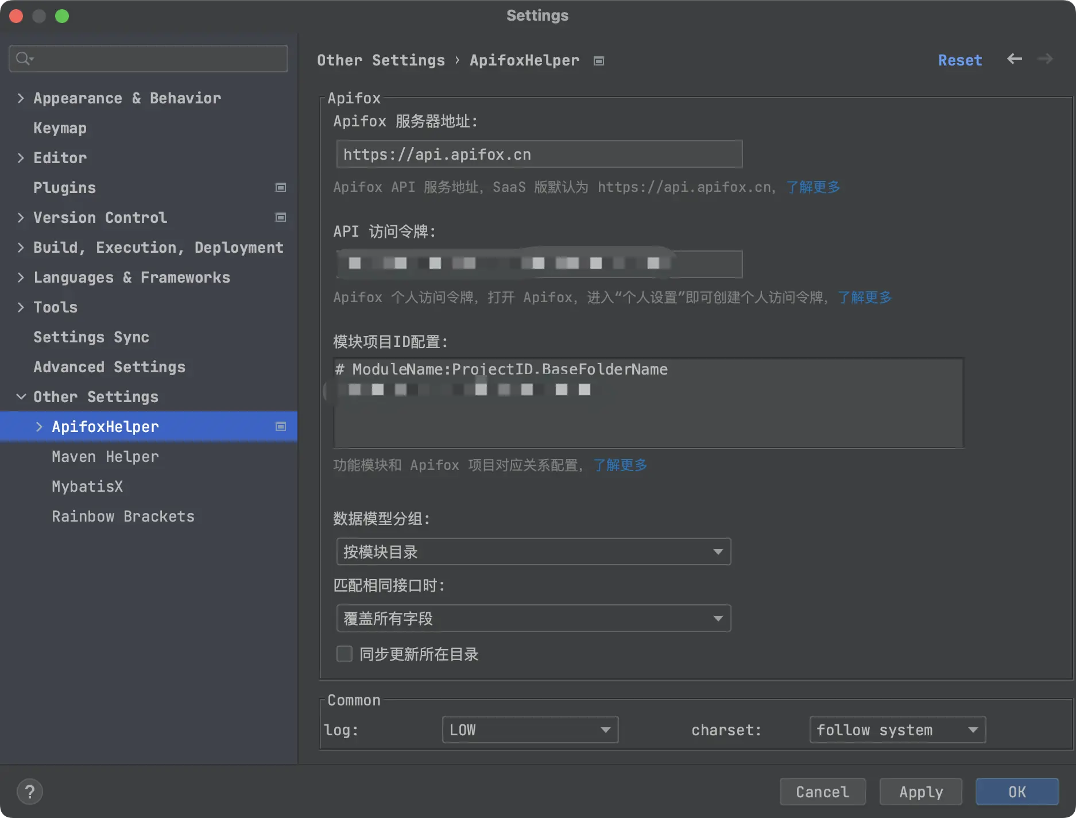Click the icon next to ApifoxHelper breadcrumb title
This screenshot has width=1076, height=818.
[x=598, y=60]
